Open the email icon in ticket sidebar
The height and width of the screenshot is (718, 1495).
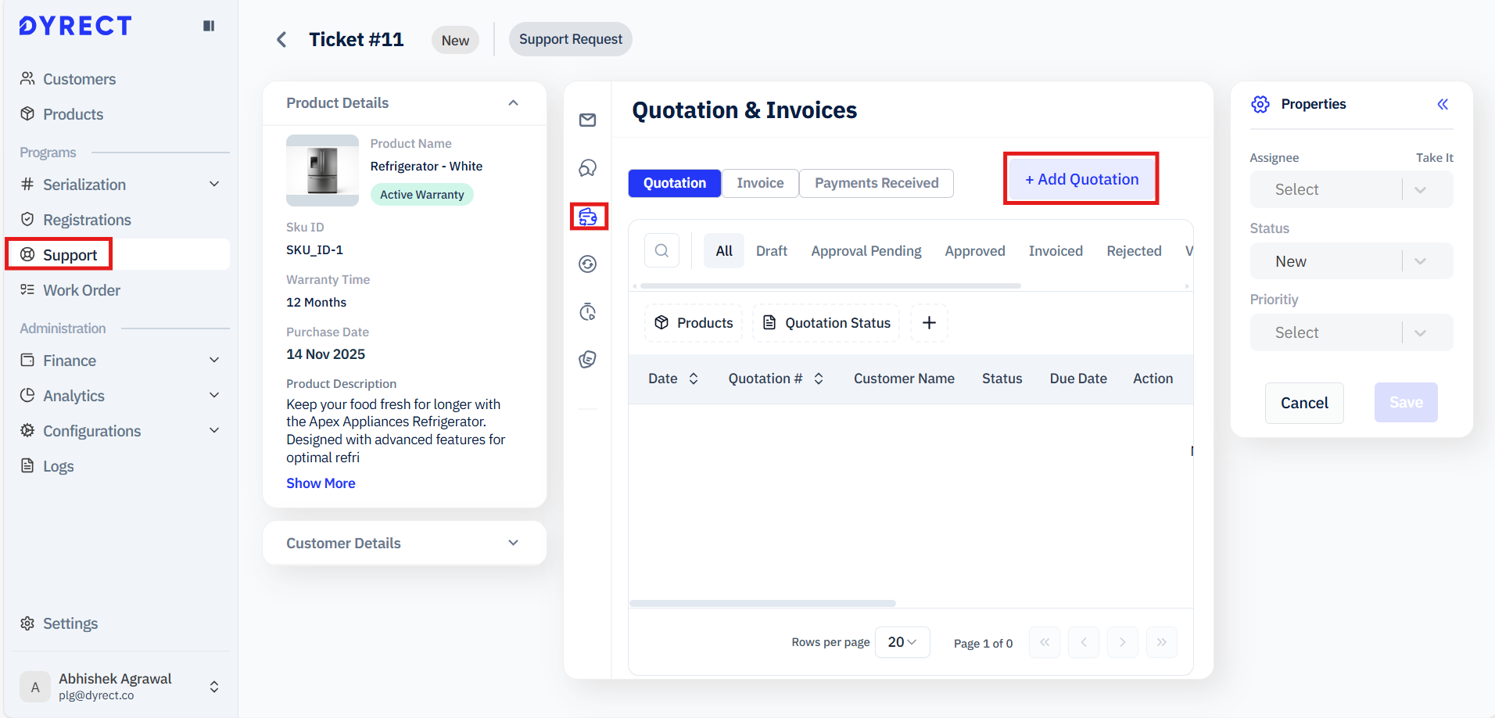[x=587, y=120]
